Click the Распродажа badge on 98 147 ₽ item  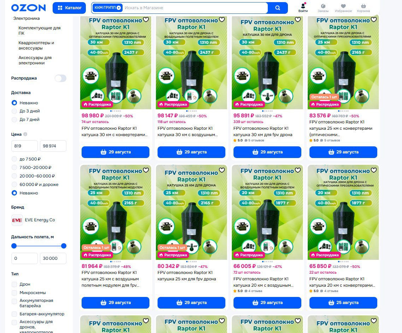tap(173, 104)
